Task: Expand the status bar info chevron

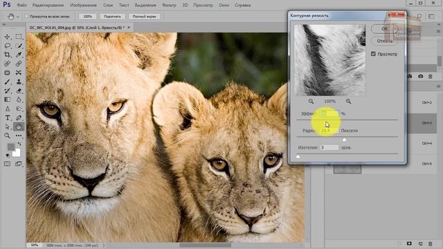Action: (x=104, y=246)
